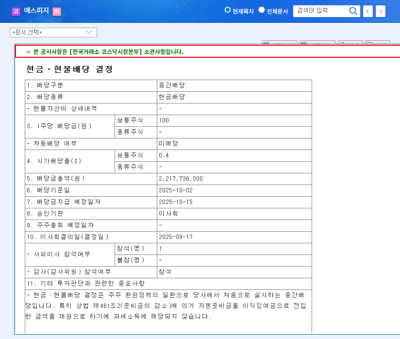Click the total dividend amount 2,217,736,000
400x339 pixels.
(x=181, y=179)
